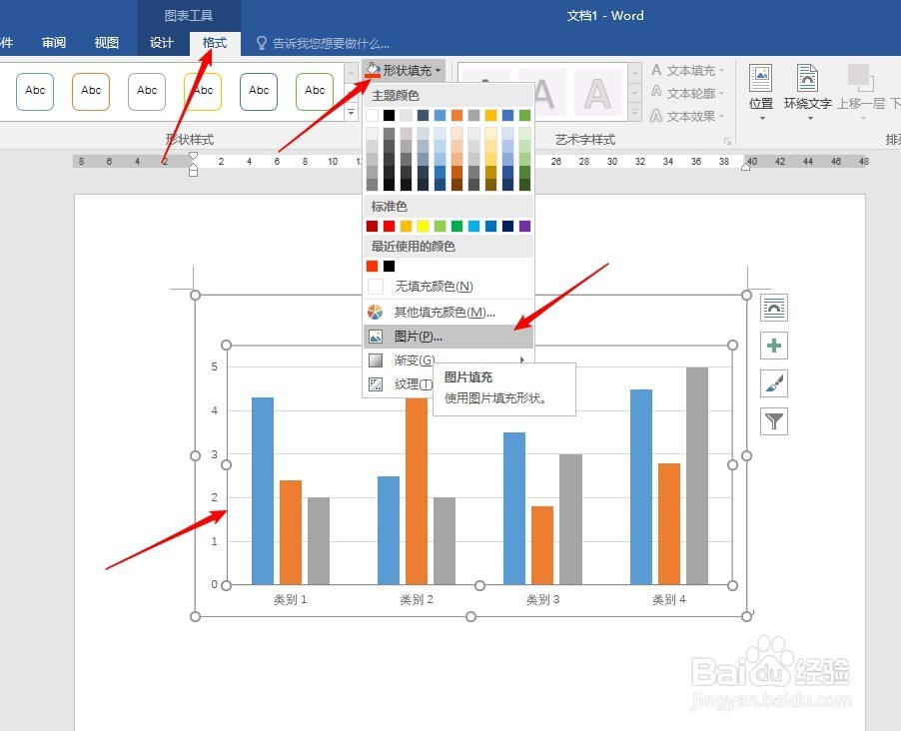Expand the Position dropdown arrow
Viewport: 901px width, 731px height.
pyautogui.click(x=762, y=119)
